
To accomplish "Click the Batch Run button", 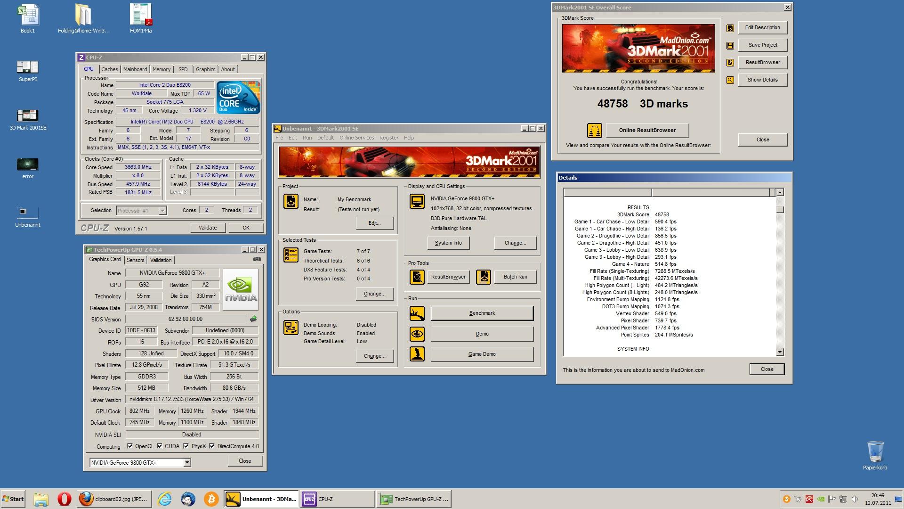I will pyautogui.click(x=515, y=277).
